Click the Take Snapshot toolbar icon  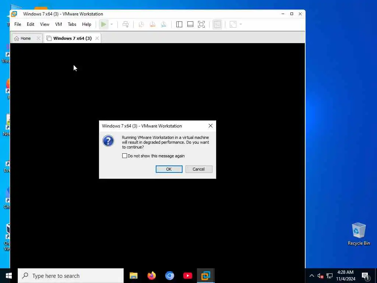141,24
